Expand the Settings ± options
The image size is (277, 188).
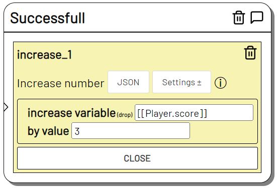click(x=181, y=82)
